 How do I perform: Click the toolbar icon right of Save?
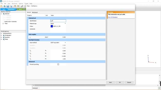click(x=11, y=6)
